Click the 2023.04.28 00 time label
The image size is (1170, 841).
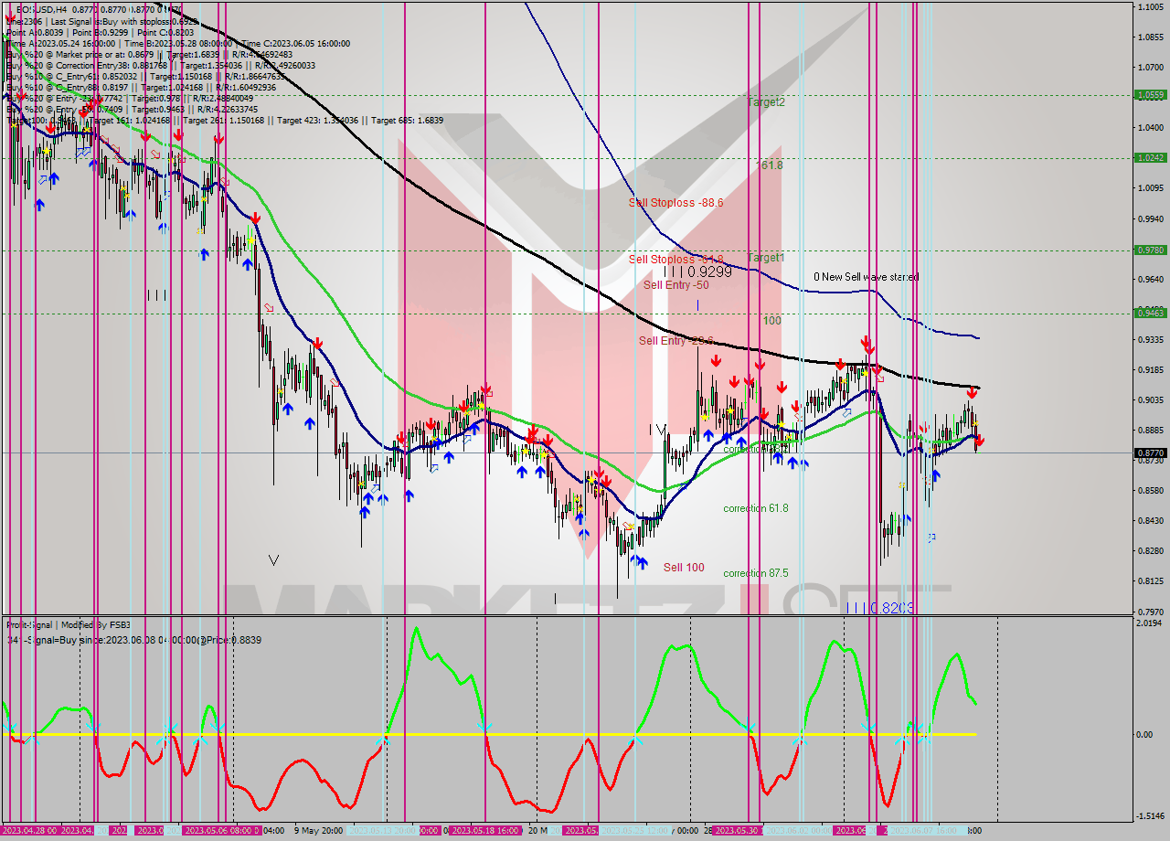tap(29, 830)
